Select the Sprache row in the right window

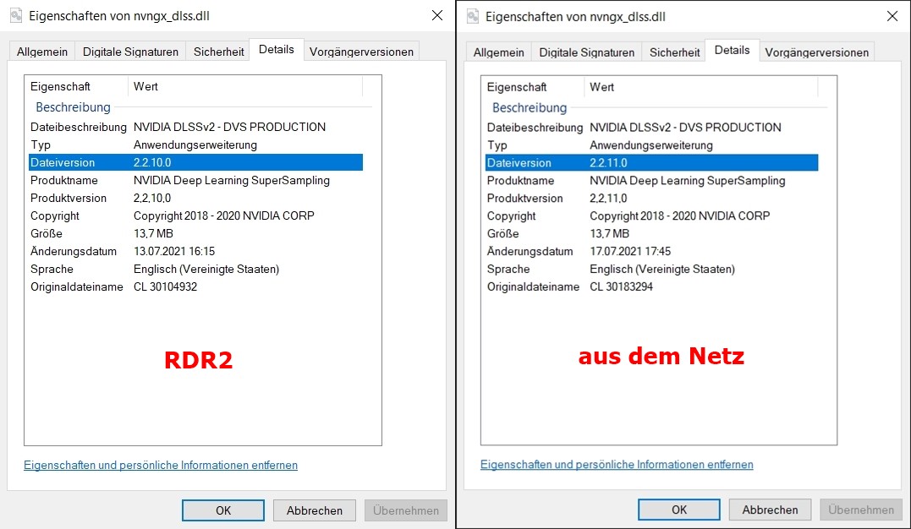click(x=651, y=269)
